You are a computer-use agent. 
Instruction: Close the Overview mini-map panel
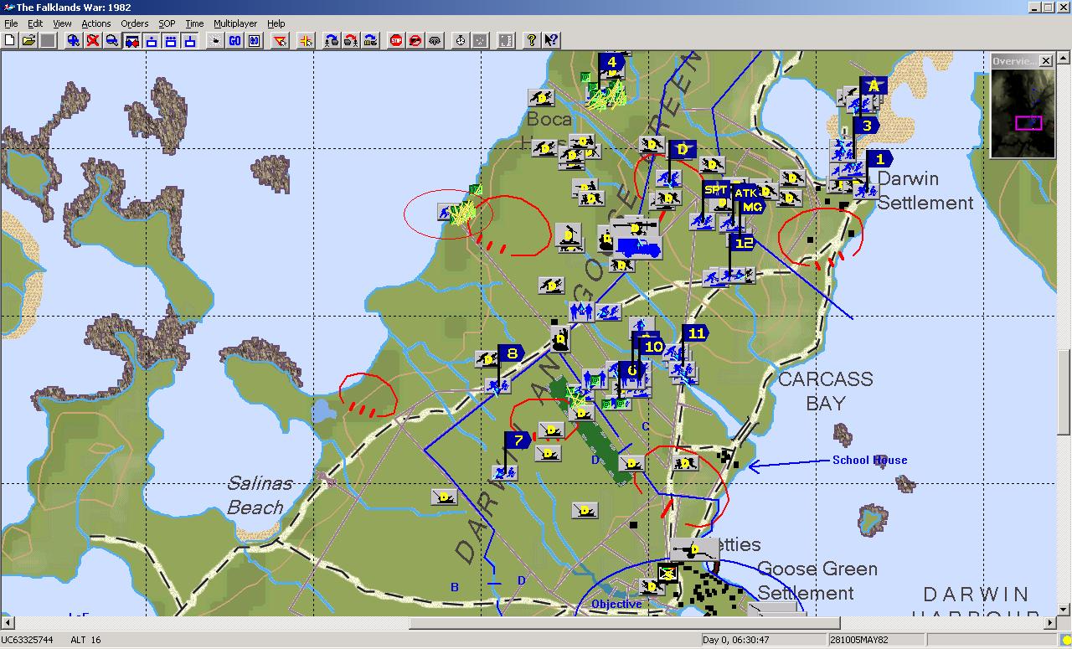point(1045,61)
